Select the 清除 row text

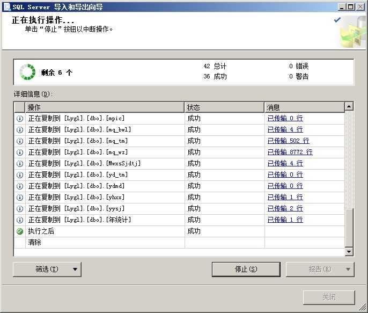tap(34, 242)
